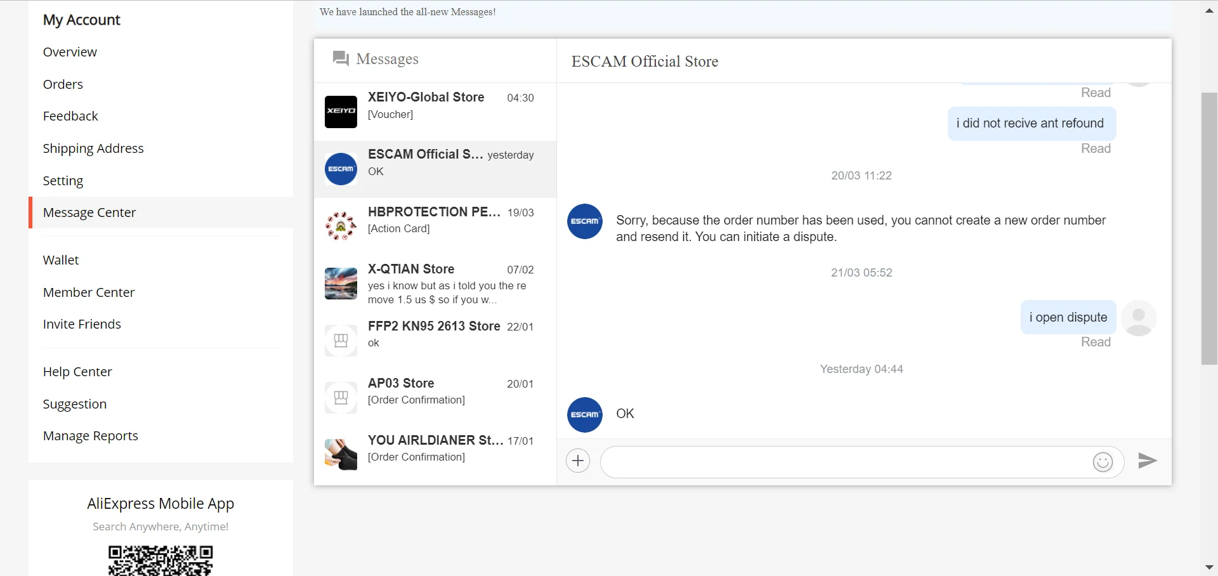Open the emoji picker smiley icon
This screenshot has width=1218, height=576.
click(x=1103, y=462)
